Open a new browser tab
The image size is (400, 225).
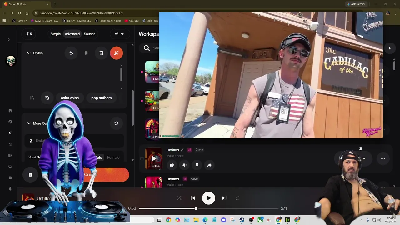coord(55,4)
